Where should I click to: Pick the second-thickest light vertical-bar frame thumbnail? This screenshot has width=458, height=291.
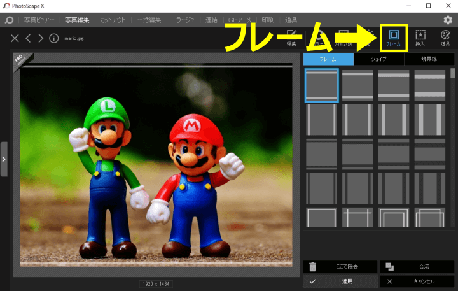394,120
